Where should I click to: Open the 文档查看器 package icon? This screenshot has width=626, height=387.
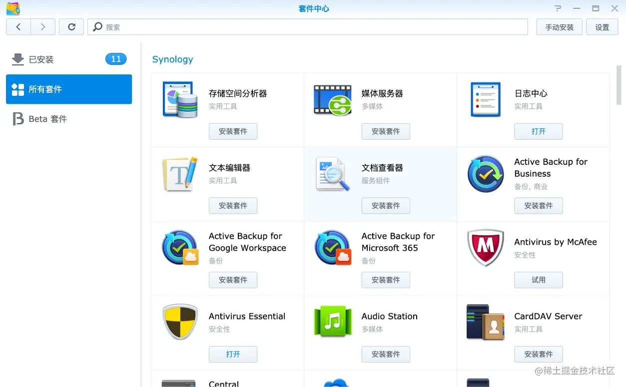tap(332, 174)
